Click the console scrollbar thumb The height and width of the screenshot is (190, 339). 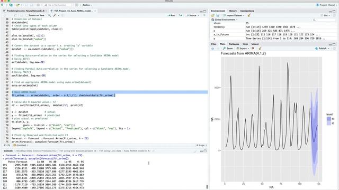tap(207, 187)
